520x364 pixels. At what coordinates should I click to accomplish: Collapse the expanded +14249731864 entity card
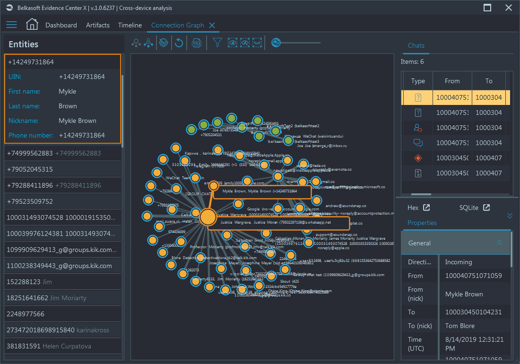(x=62, y=62)
